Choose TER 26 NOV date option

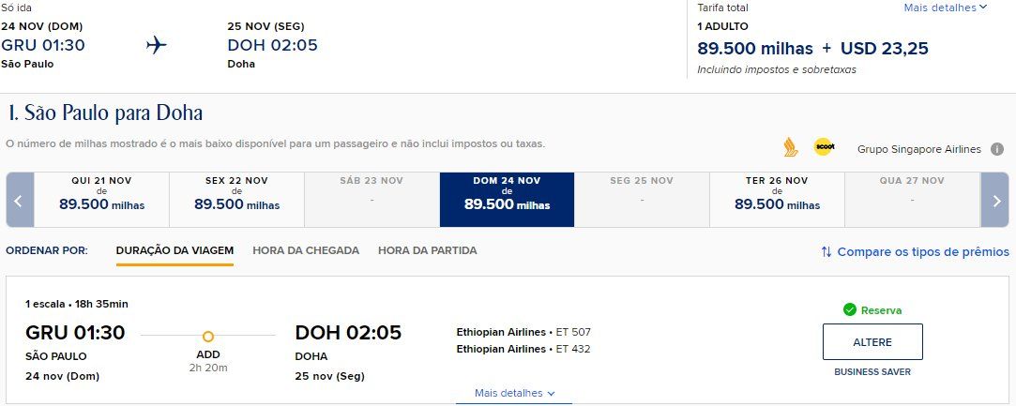tap(777, 200)
